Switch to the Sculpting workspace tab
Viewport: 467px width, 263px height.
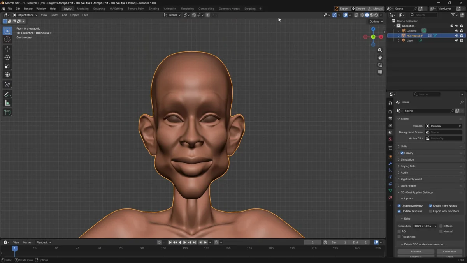[x=99, y=9]
